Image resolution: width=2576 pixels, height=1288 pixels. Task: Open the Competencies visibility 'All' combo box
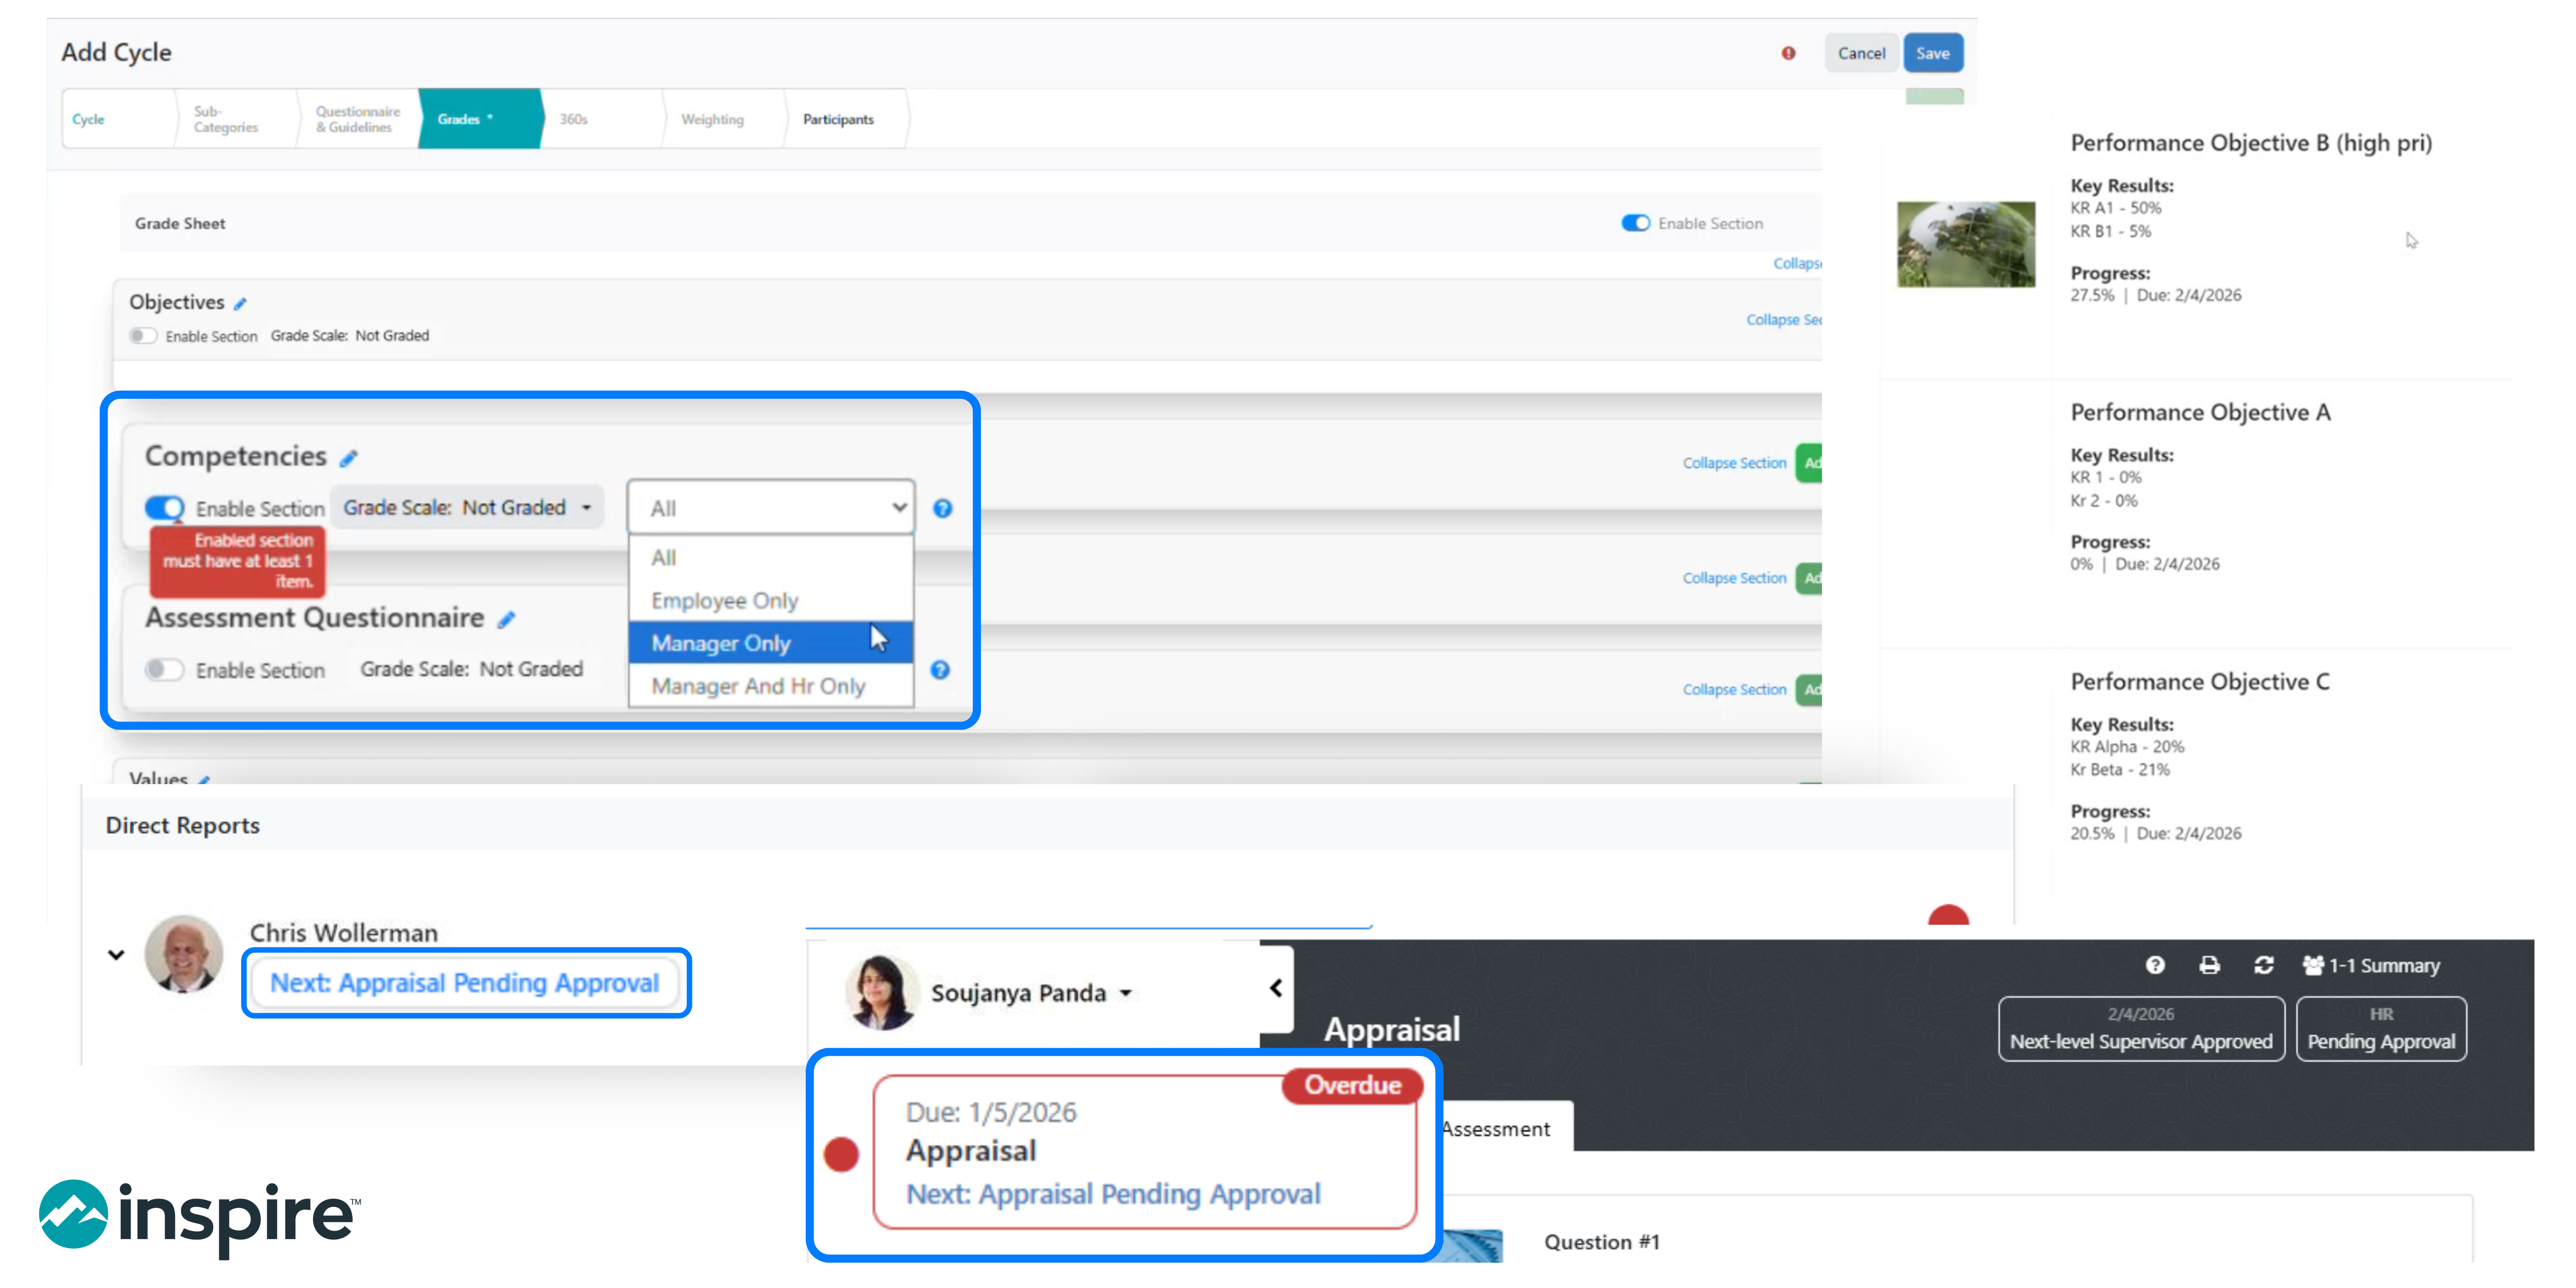771,508
